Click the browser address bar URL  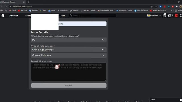pos(22,7)
